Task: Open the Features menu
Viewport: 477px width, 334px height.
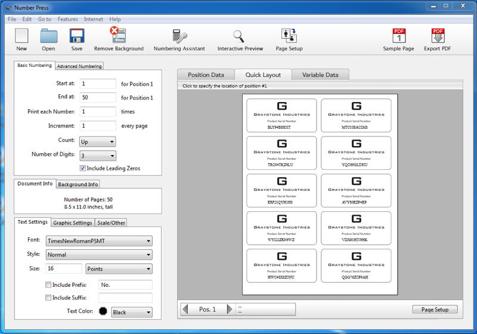Action: point(67,19)
